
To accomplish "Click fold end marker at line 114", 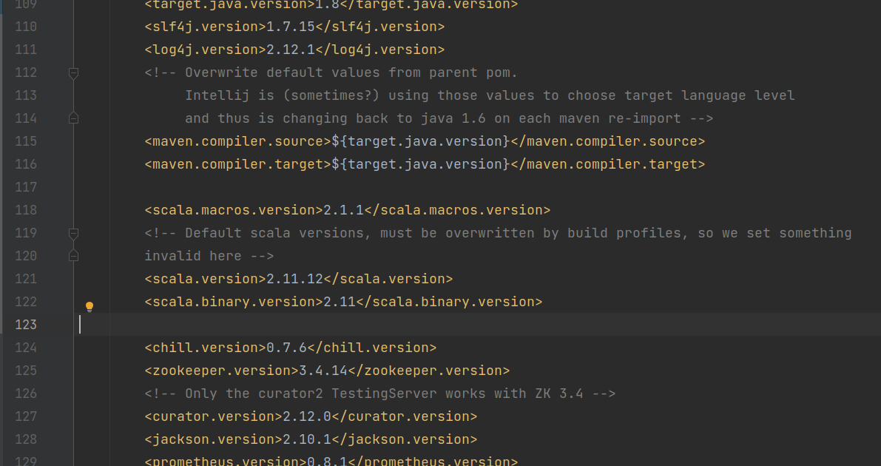I will click(x=73, y=118).
